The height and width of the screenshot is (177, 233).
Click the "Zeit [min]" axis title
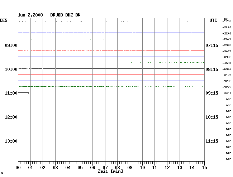pyautogui.click(x=110, y=171)
